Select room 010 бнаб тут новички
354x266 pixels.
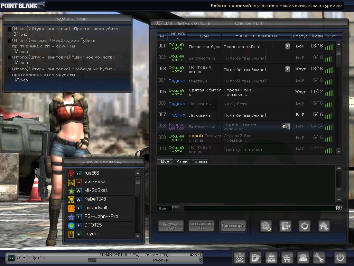[x=245, y=149]
